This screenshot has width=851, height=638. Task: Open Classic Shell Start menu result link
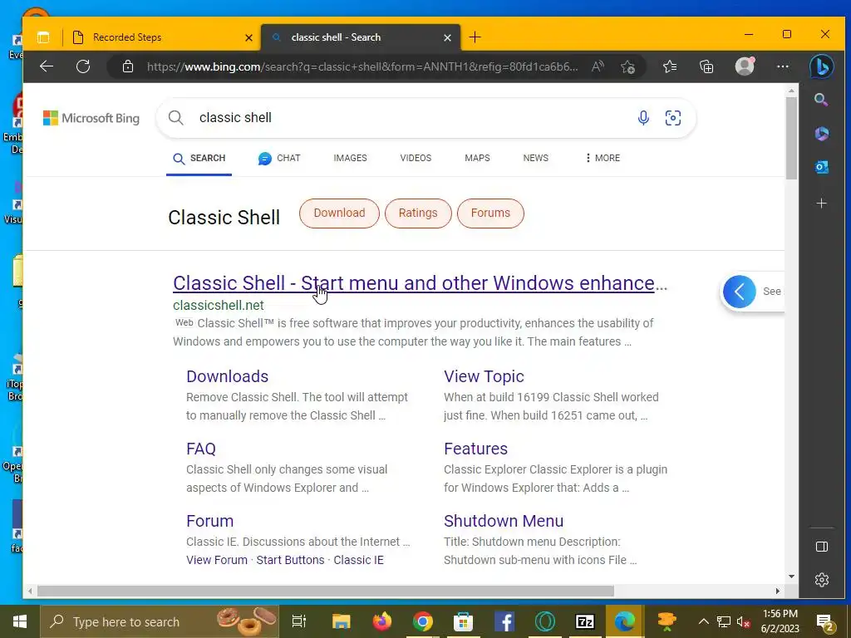(420, 283)
